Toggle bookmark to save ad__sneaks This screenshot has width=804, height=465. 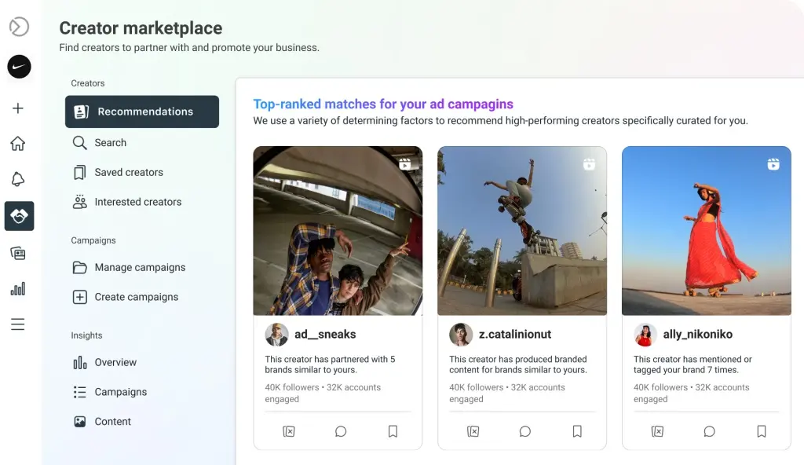tap(393, 432)
